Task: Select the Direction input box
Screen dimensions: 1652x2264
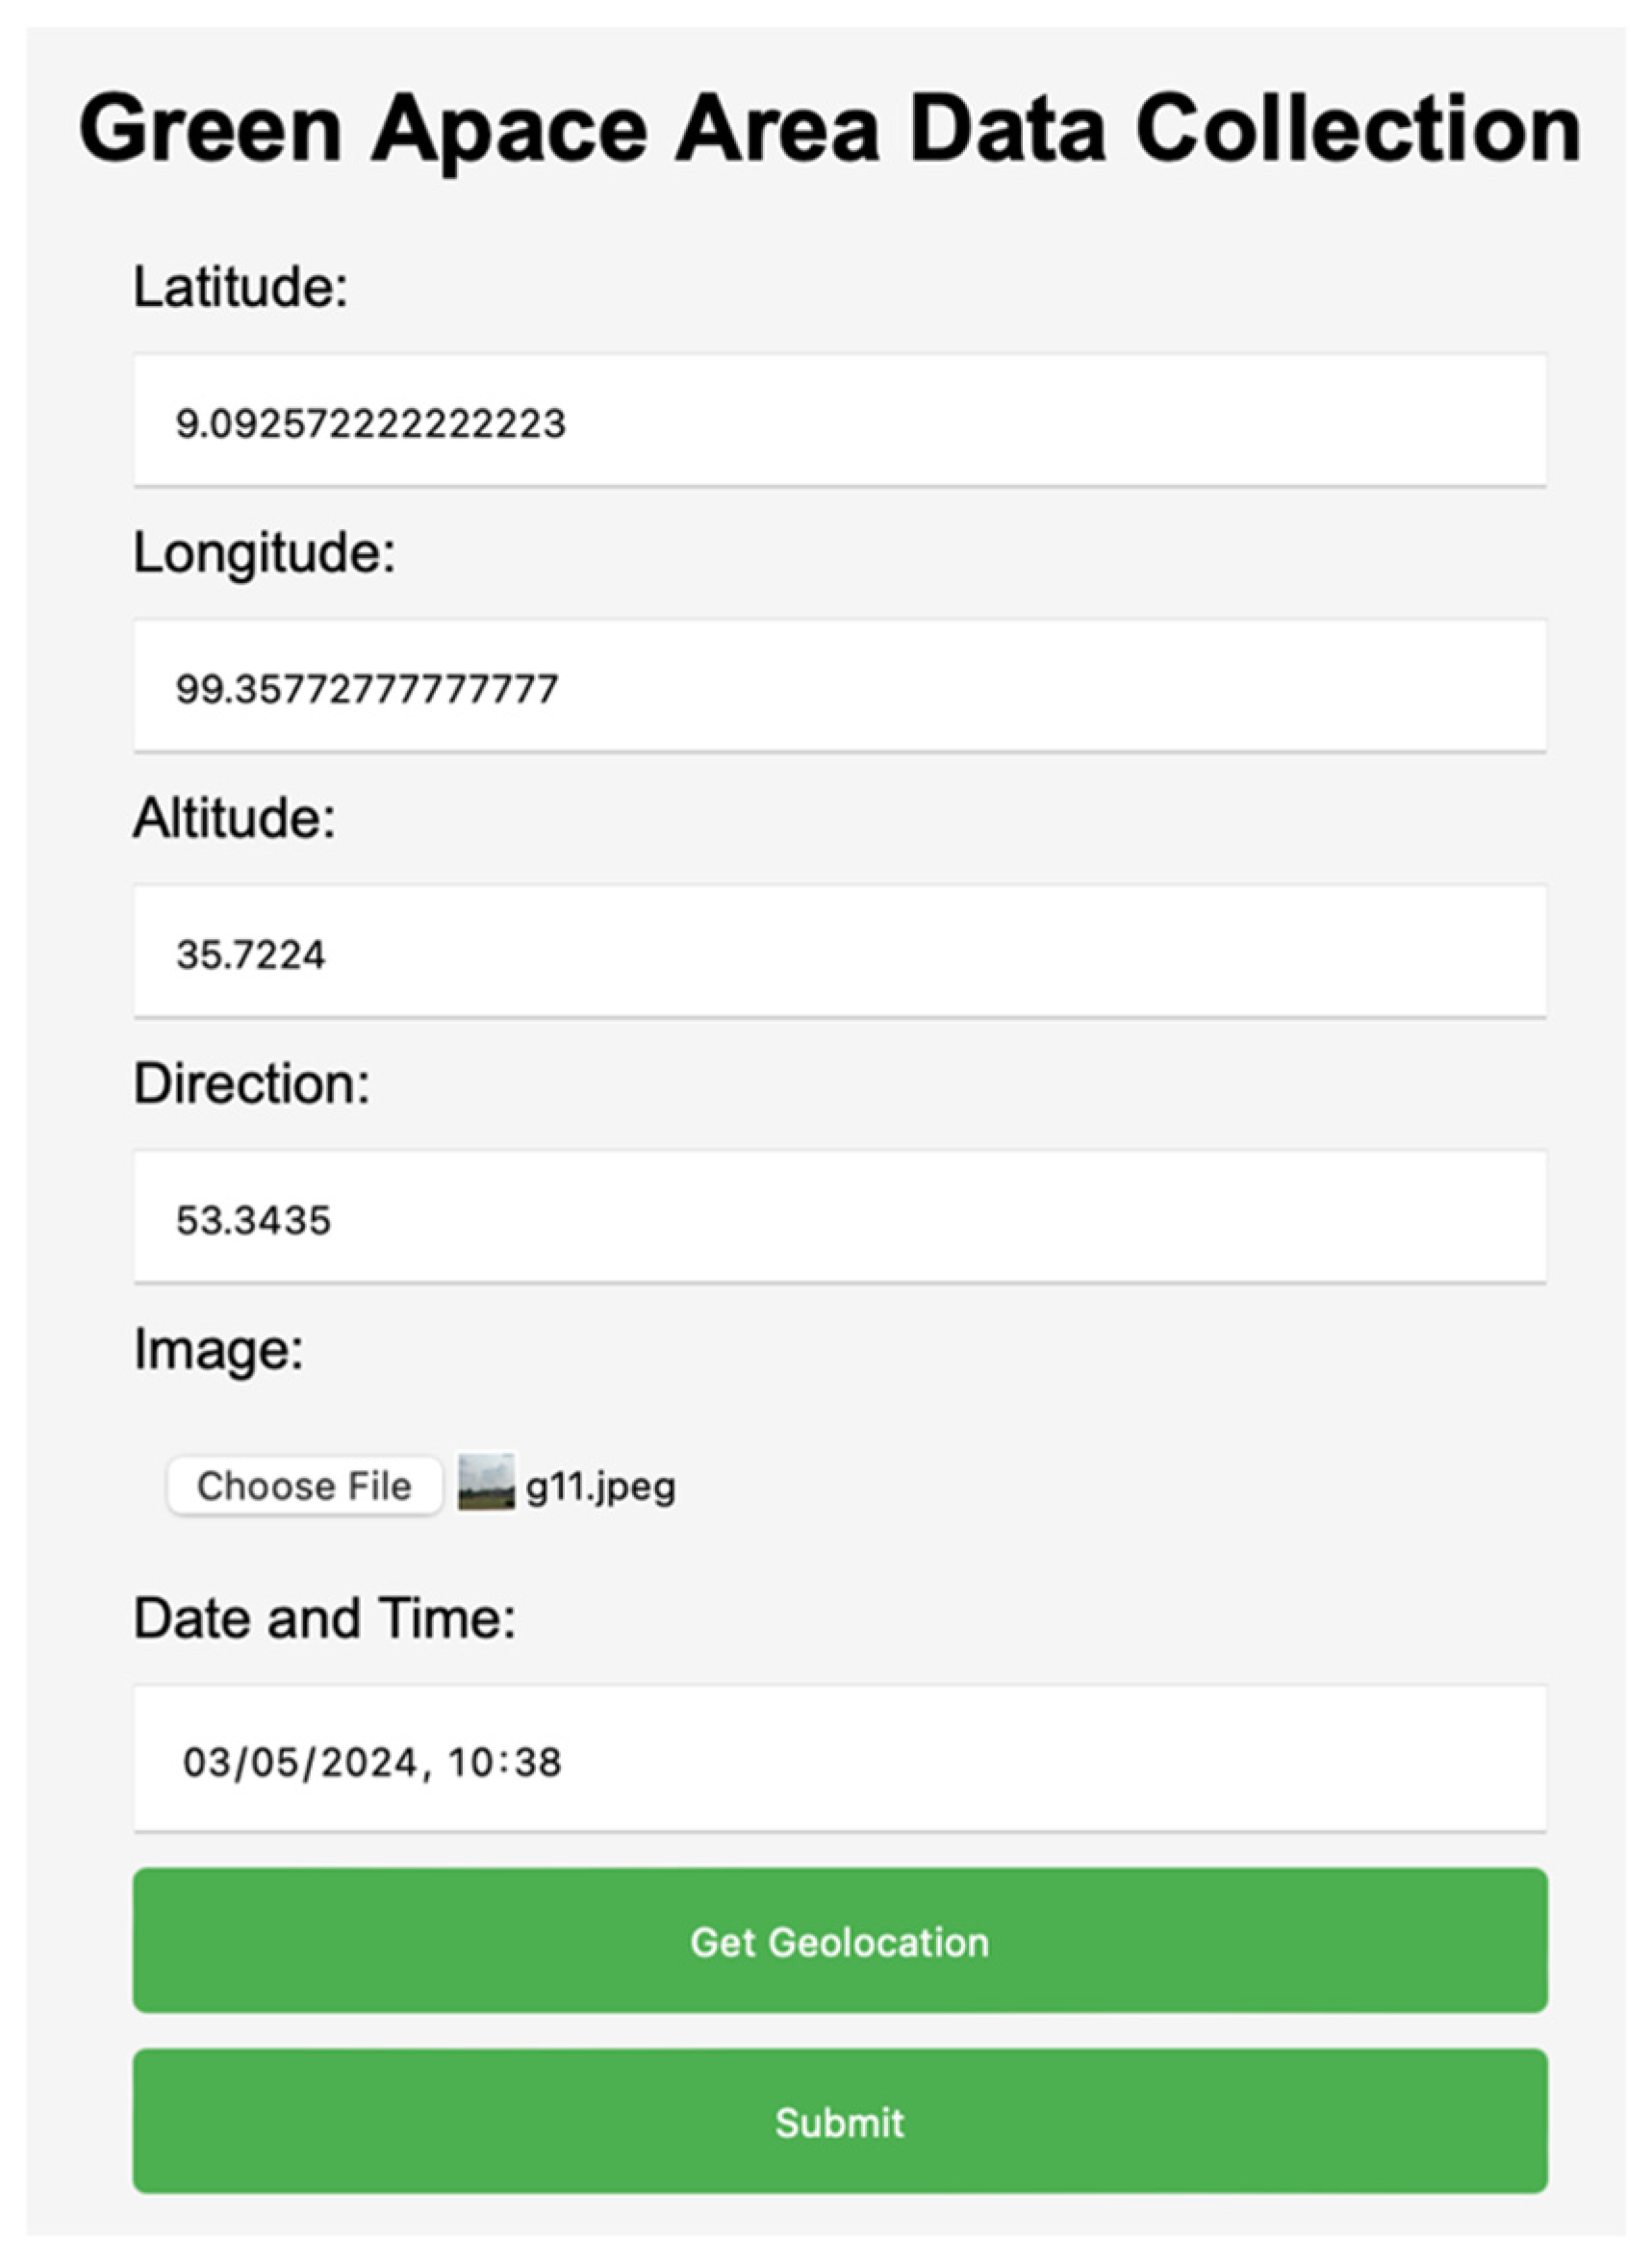Action: (840, 1218)
